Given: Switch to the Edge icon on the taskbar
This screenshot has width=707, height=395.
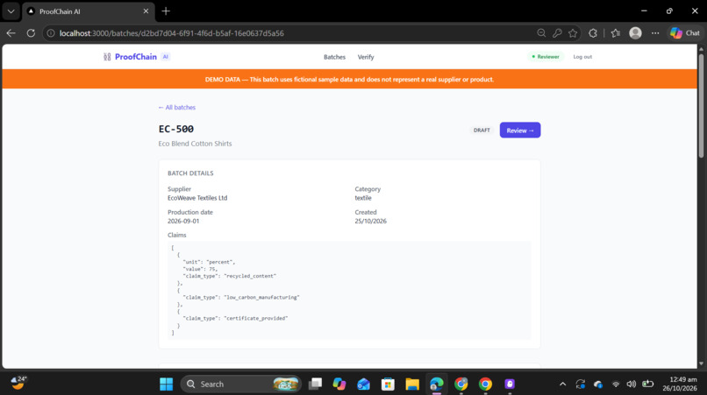Looking at the screenshot, I should [x=437, y=384].
